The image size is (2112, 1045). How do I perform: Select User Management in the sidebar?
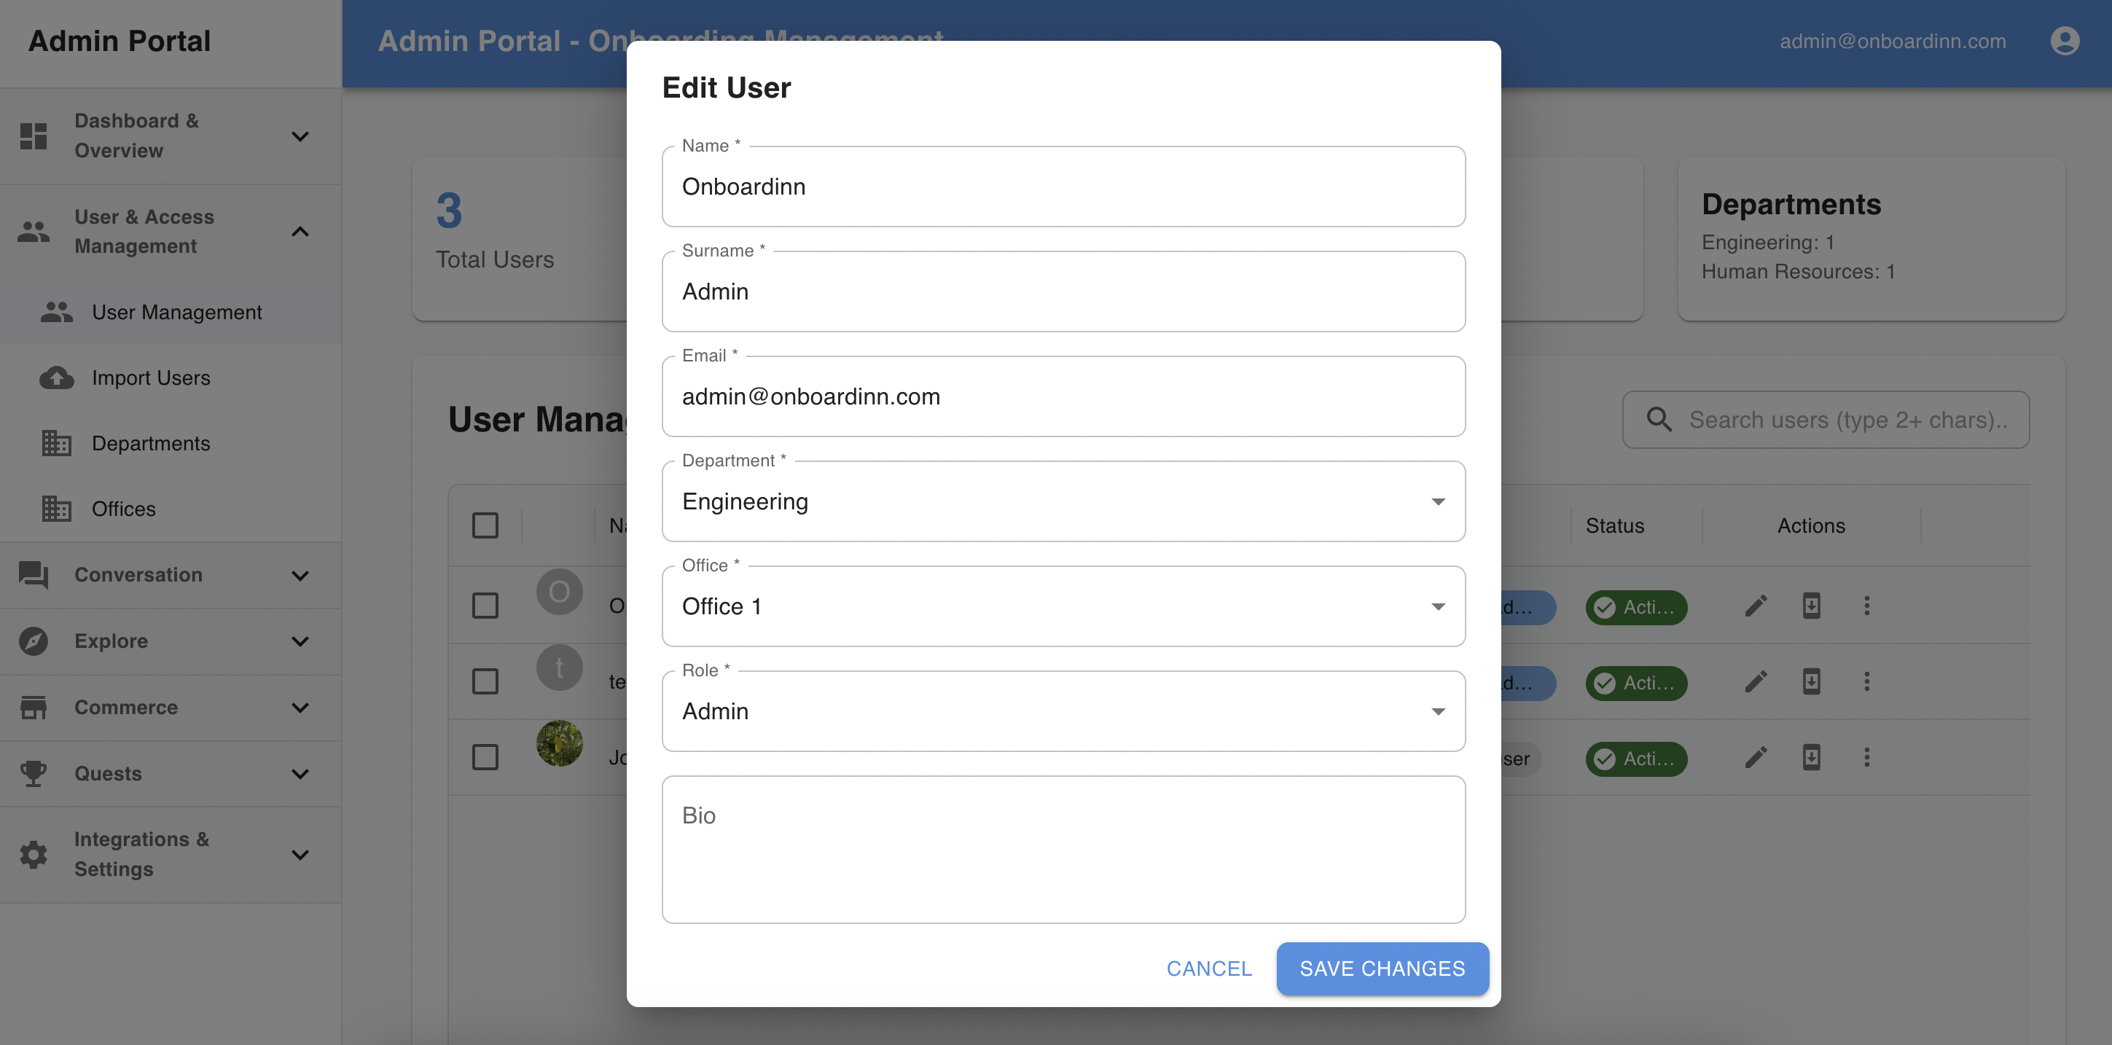176,311
